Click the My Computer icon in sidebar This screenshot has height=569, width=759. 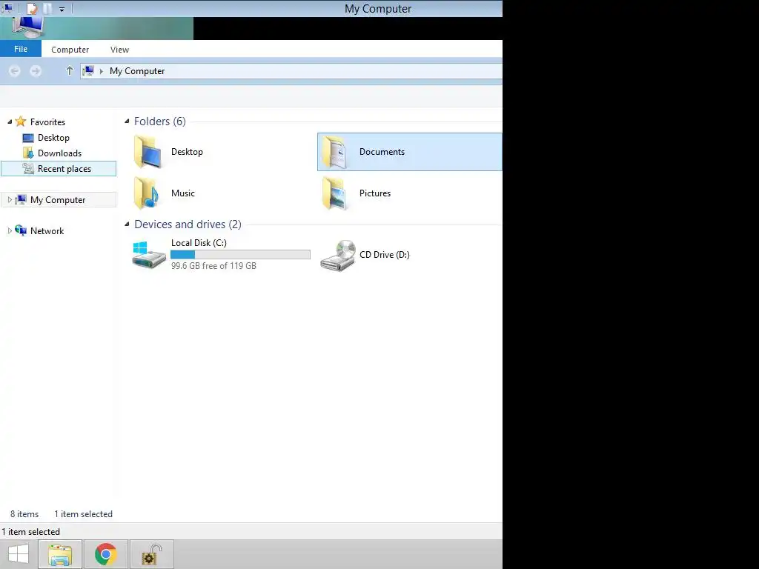tap(21, 199)
